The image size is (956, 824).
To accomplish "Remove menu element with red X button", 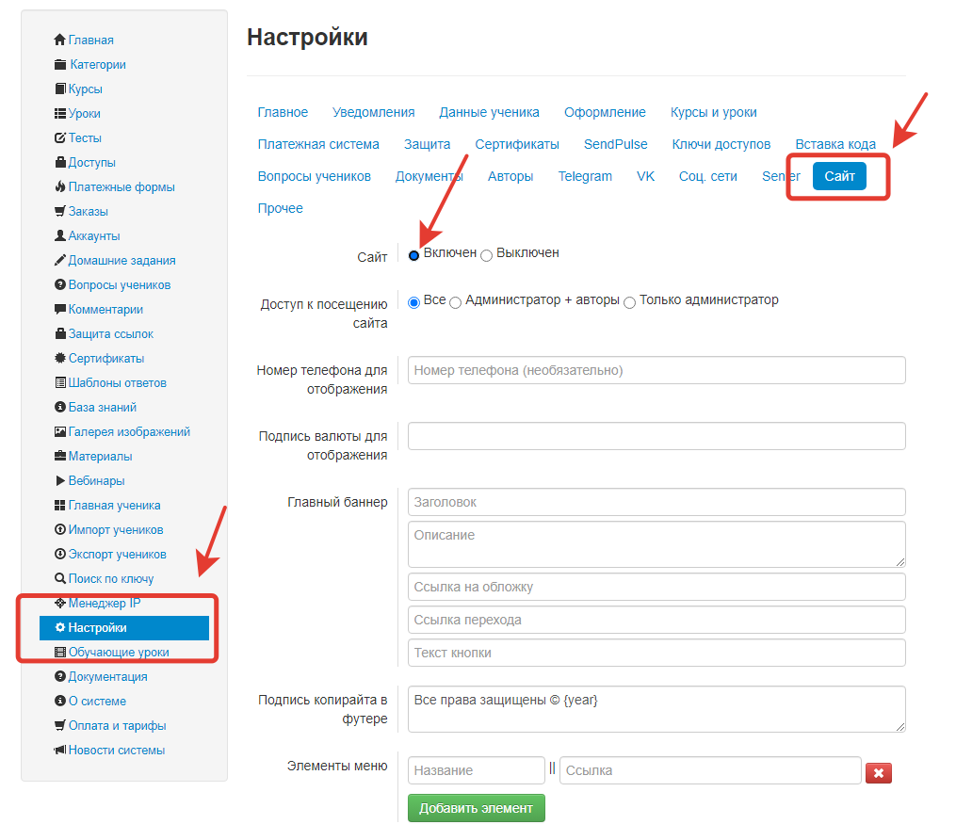I will pyautogui.click(x=878, y=772).
